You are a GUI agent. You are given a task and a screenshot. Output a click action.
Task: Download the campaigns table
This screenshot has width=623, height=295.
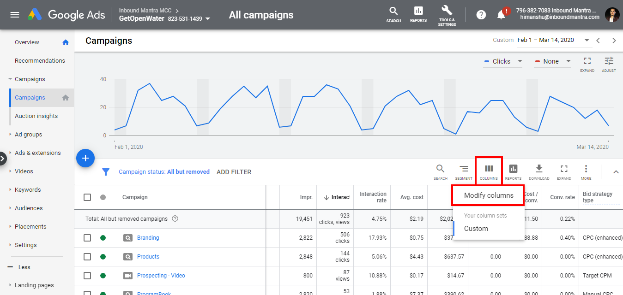point(539,172)
